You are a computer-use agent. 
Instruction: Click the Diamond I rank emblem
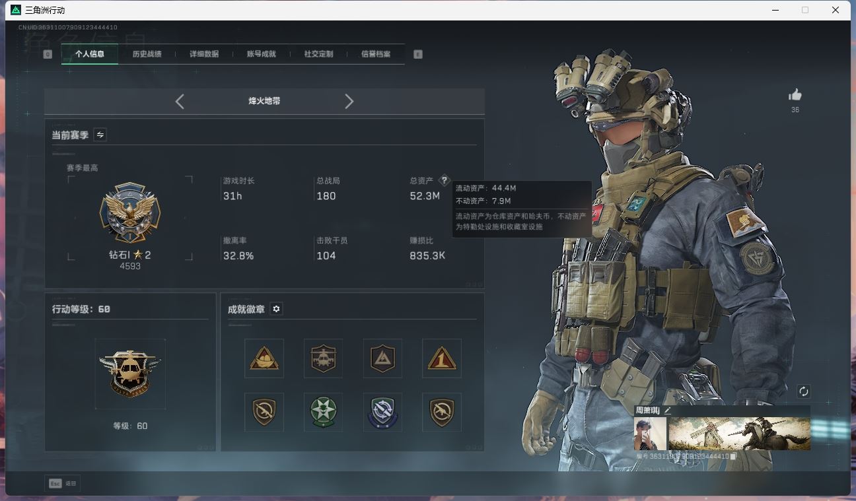130,213
